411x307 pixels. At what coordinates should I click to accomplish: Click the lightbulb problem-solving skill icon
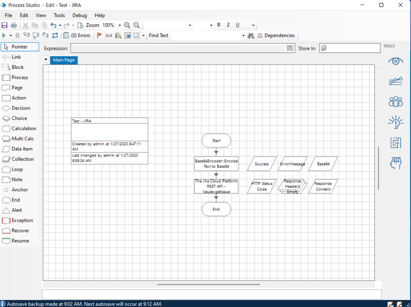point(395,122)
